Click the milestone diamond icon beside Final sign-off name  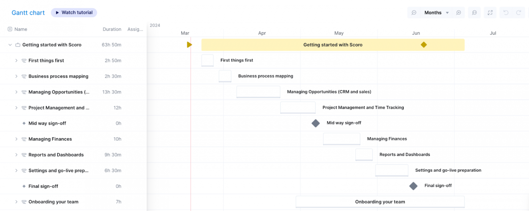pos(24,186)
